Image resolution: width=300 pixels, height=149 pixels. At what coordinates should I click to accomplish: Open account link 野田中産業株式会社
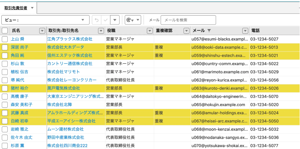click(66, 137)
